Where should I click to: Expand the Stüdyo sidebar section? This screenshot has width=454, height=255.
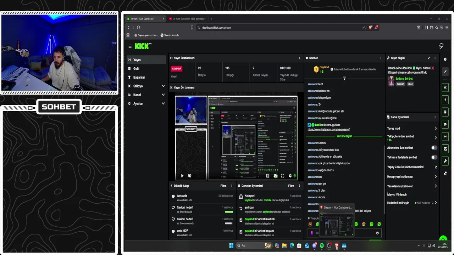coord(163,86)
